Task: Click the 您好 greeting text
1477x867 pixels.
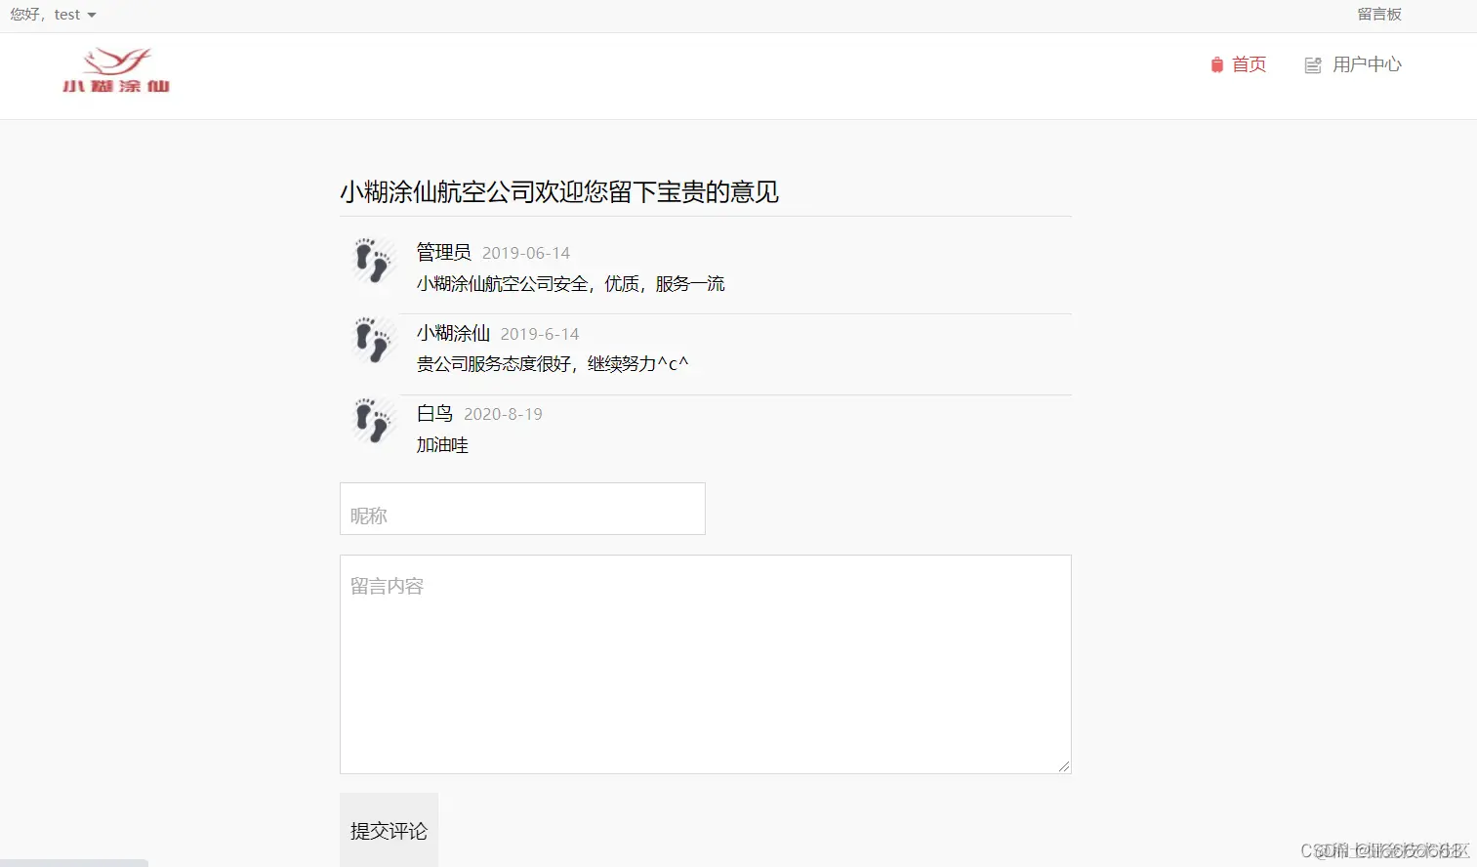Action: pos(24,14)
